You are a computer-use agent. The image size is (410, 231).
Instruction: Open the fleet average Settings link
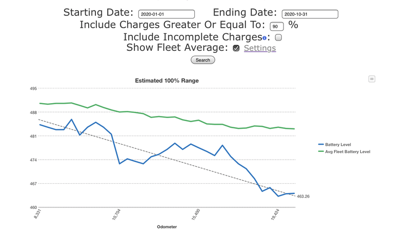tap(260, 48)
